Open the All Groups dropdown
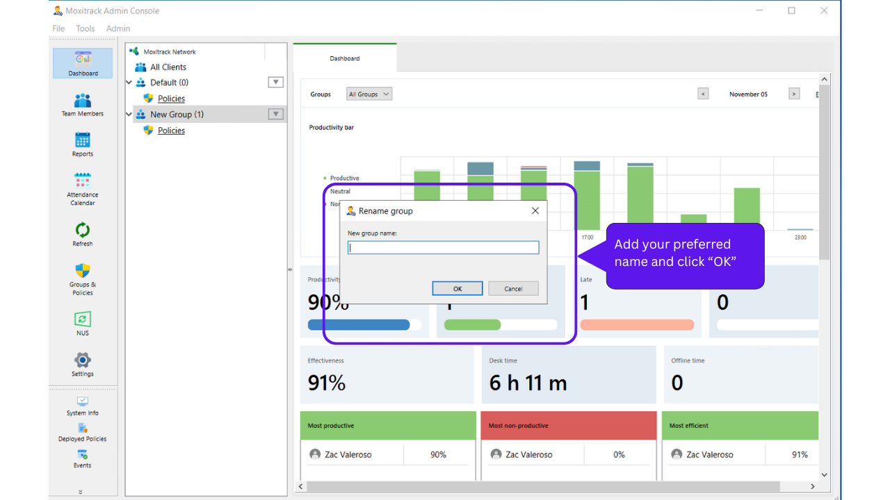The width and height of the screenshot is (890, 500). [369, 94]
